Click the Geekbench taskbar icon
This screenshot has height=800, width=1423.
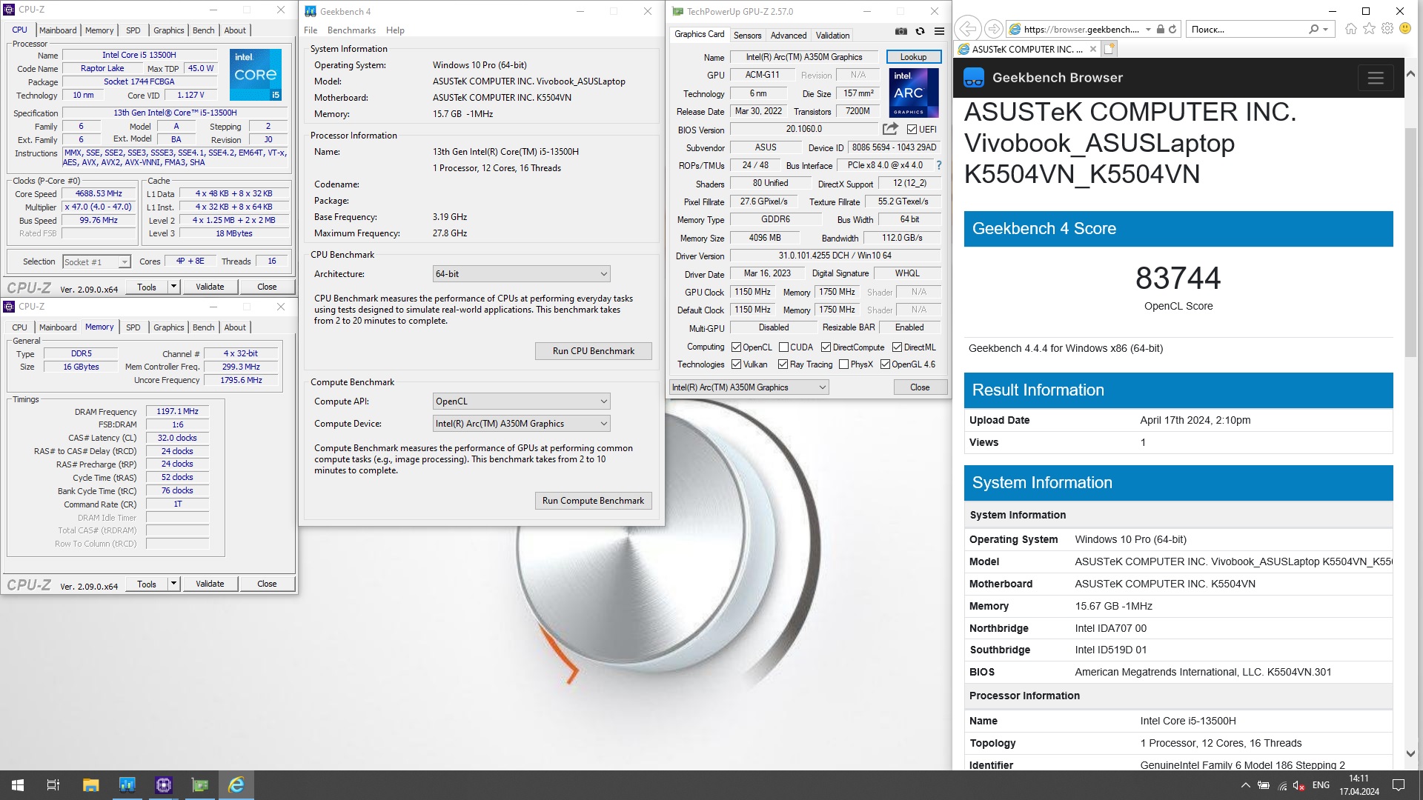click(127, 785)
